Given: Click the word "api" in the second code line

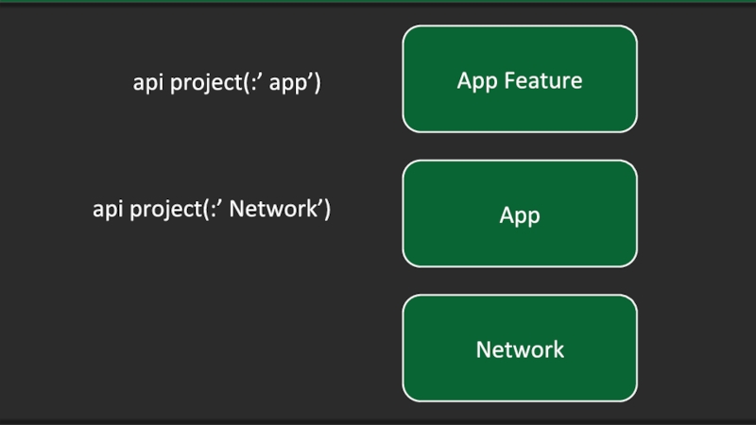Looking at the screenshot, I should pos(109,209).
